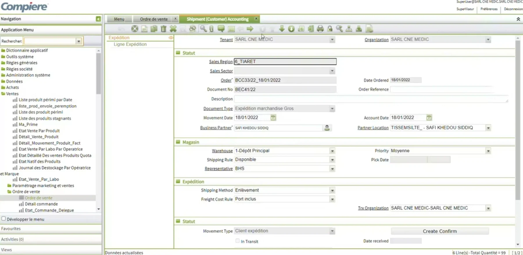Open the Shipping Rule dropdown
The width and height of the screenshot is (523, 255).
pos(332,160)
